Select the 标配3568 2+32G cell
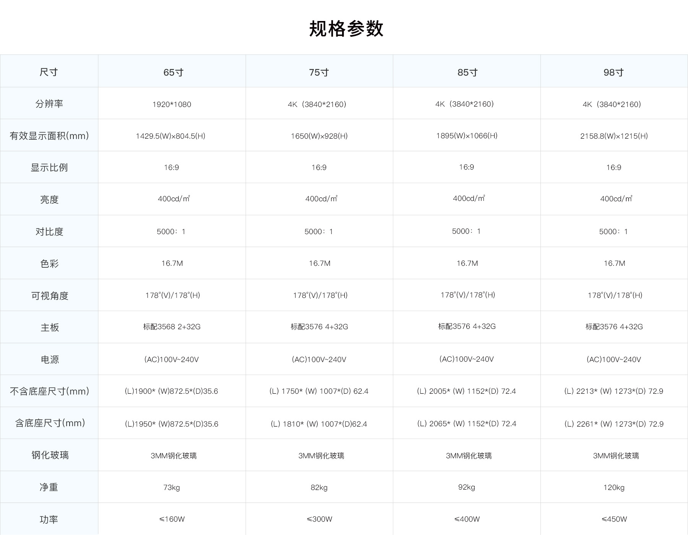The image size is (688, 535). pos(172,327)
